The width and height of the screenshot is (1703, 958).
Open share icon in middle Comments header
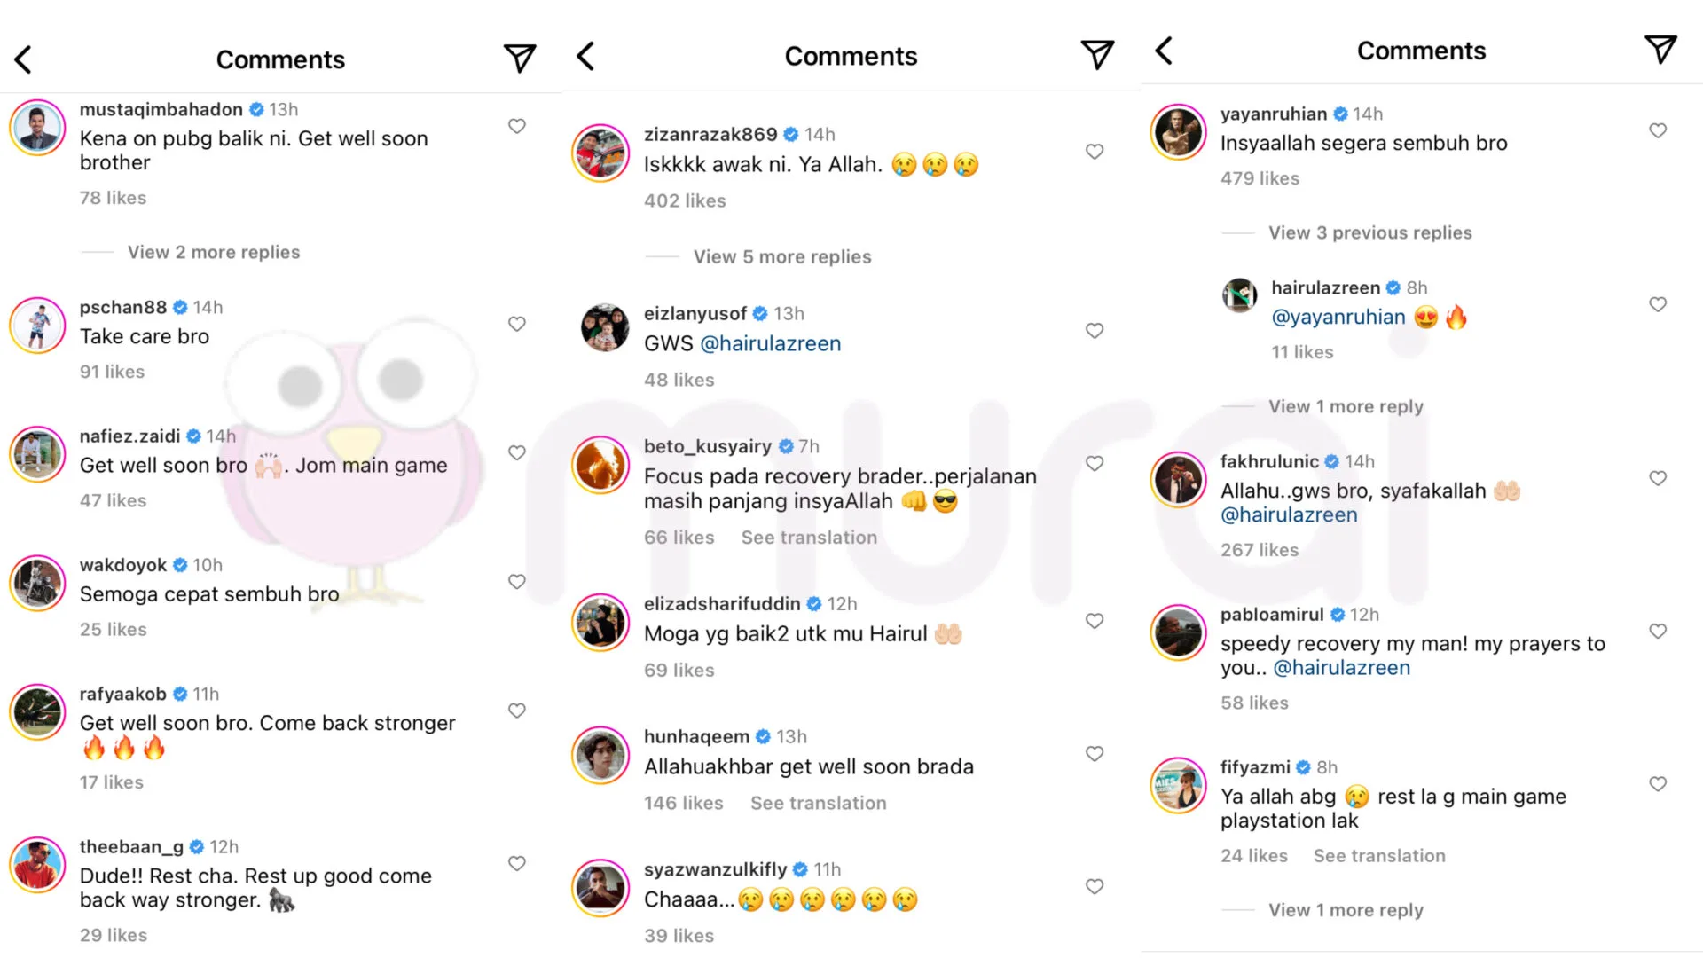coord(1097,55)
